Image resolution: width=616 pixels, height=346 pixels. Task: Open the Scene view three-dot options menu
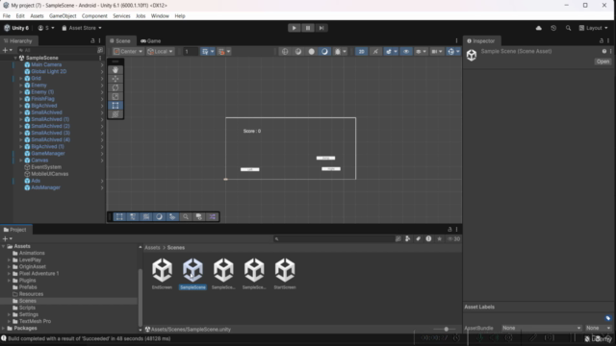(456, 40)
